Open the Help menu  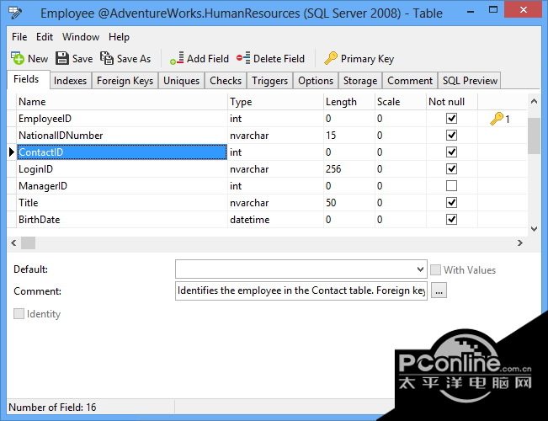click(x=119, y=37)
